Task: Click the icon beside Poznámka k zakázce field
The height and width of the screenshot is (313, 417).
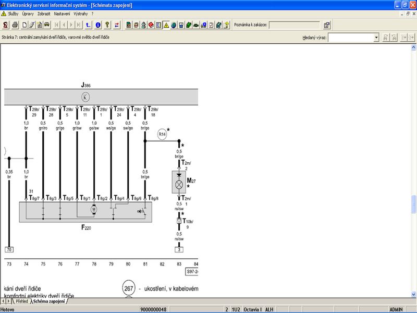Action: coord(327,25)
